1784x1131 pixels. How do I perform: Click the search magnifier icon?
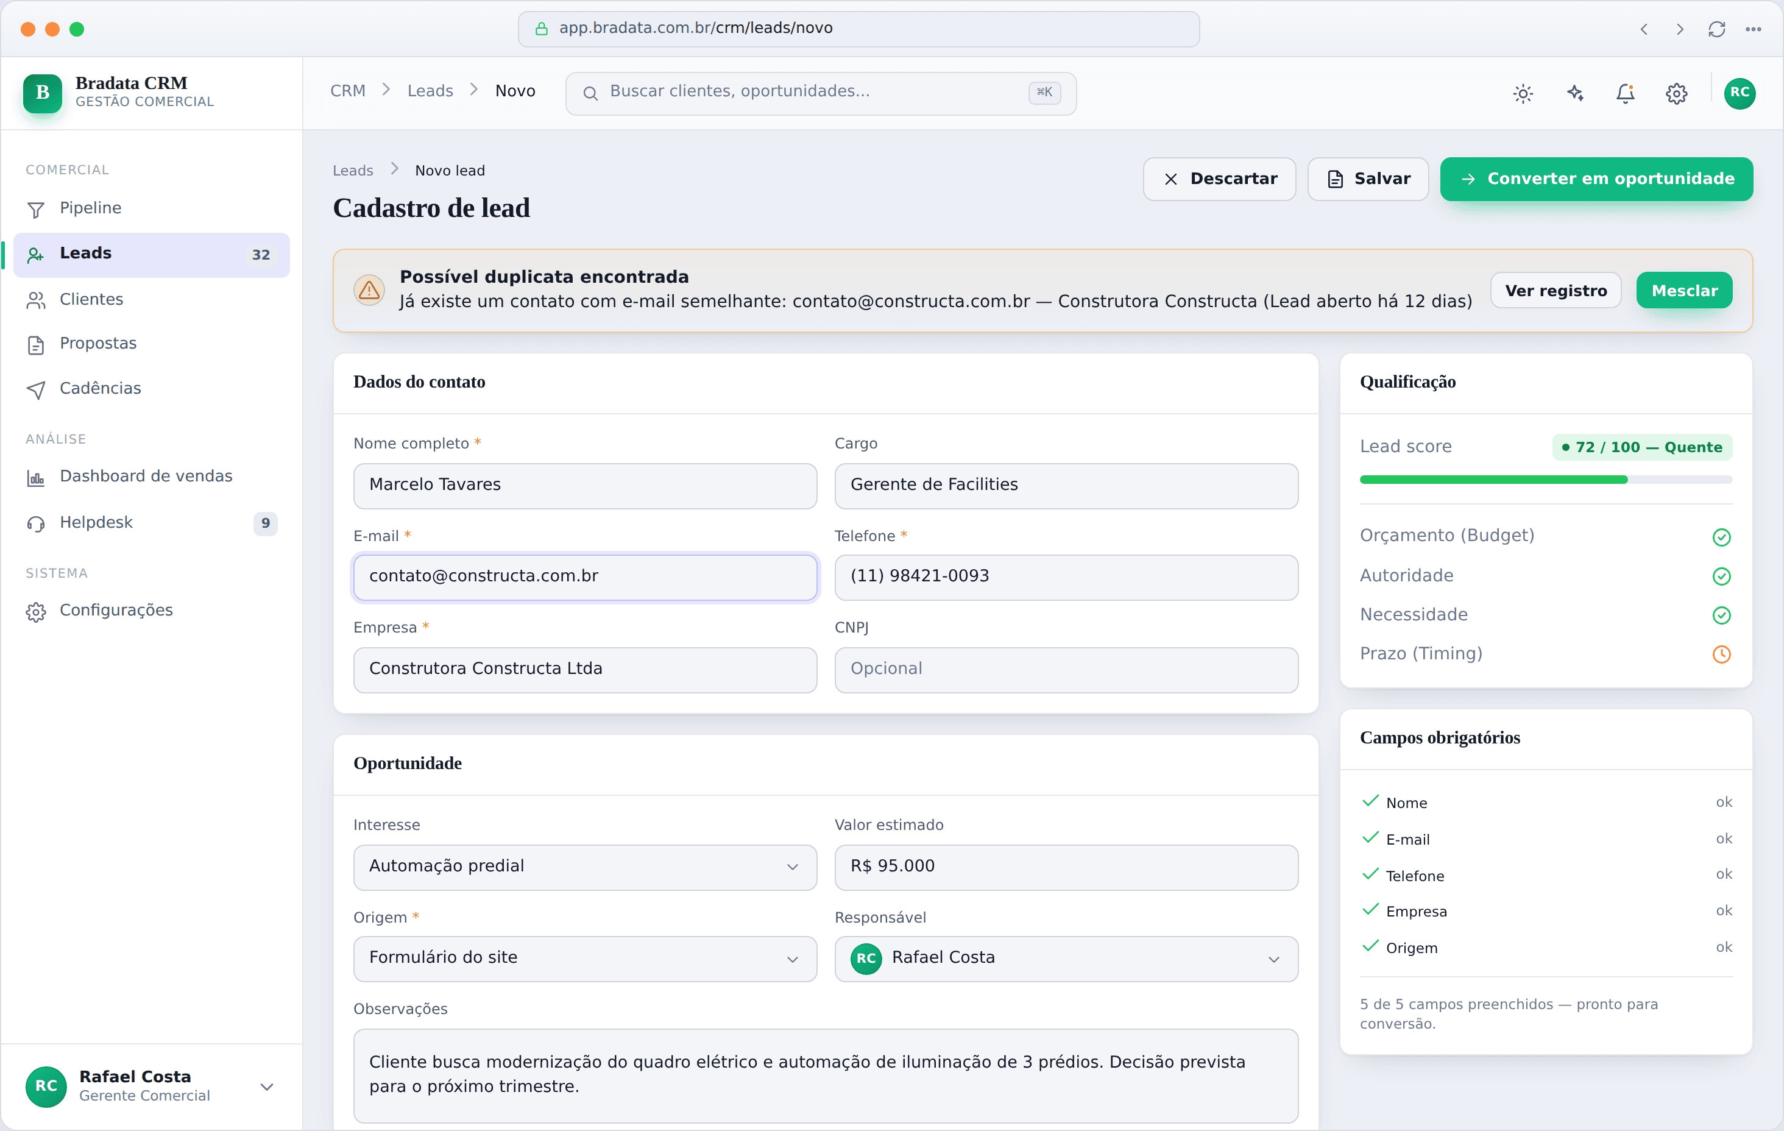click(x=590, y=93)
